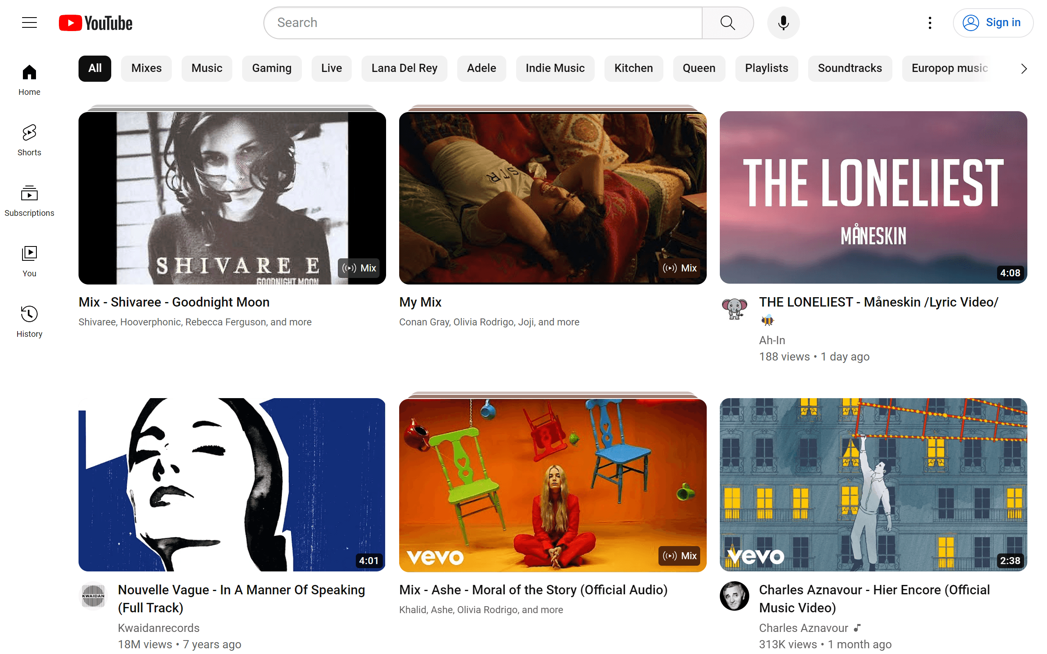Viewport: 1047px width, 654px height.
Task: Click inside the Search field
Action: pos(476,22)
